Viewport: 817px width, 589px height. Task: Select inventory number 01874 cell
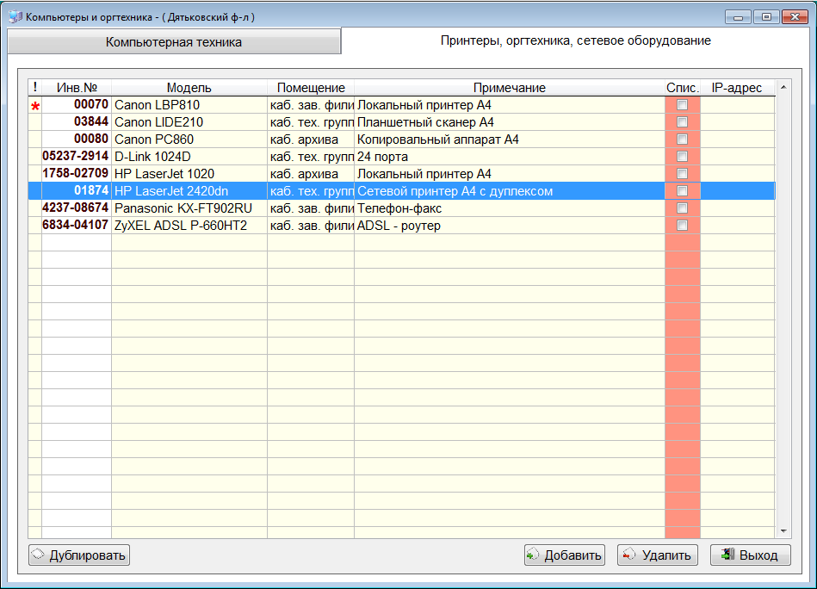tap(77, 191)
